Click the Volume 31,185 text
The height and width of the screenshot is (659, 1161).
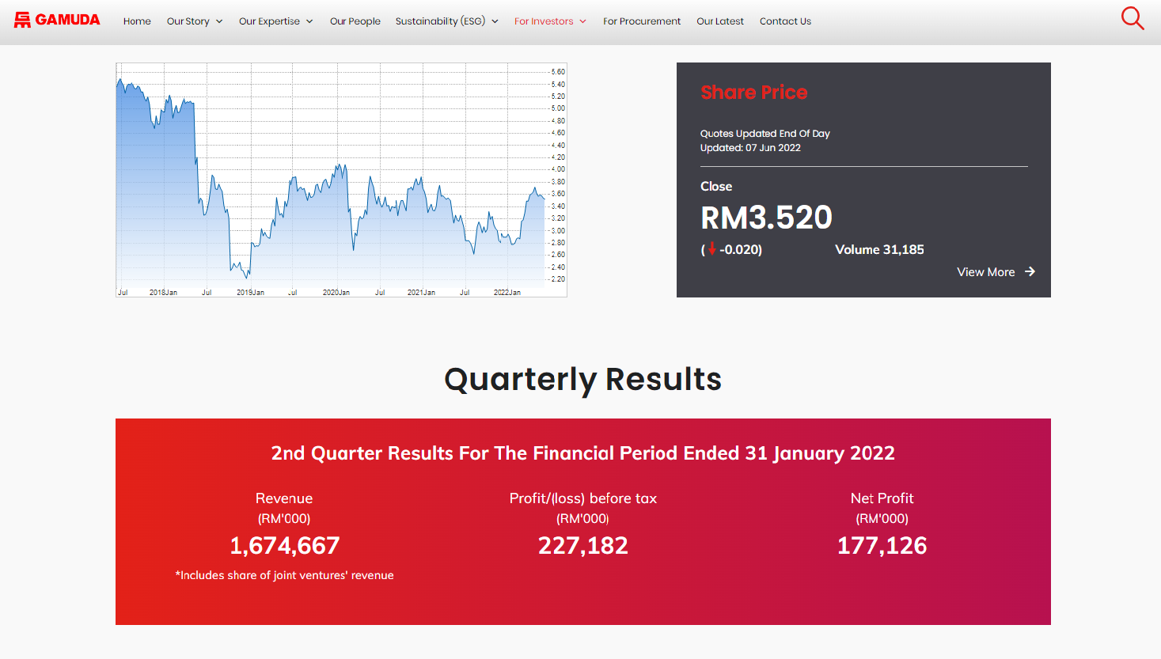(x=879, y=249)
